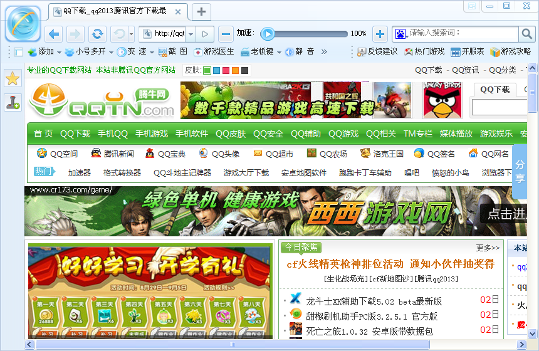Select the orange skin swatch
This screenshot has height=351, width=539.
point(236,70)
